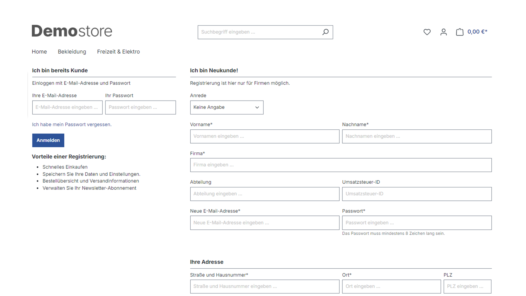Click the Abteilung input field
The width and height of the screenshot is (526, 296).
point(265,194)
